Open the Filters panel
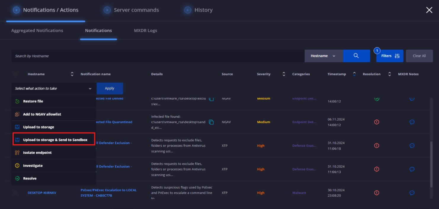The image size is (439, 209). (x=390, y=56)
